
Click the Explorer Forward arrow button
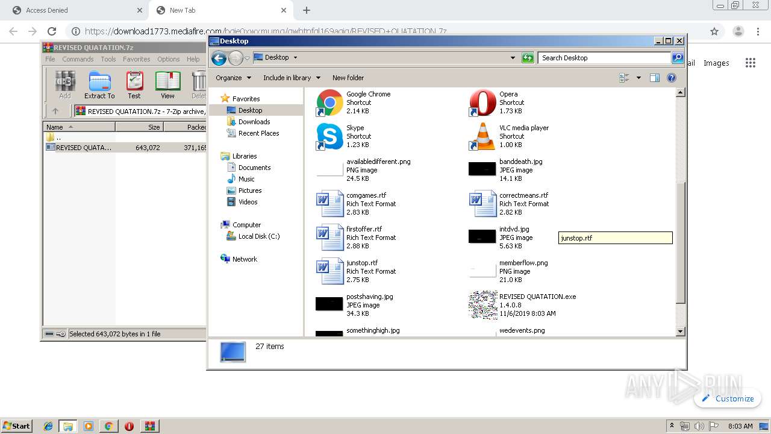(x=236, y=58)
